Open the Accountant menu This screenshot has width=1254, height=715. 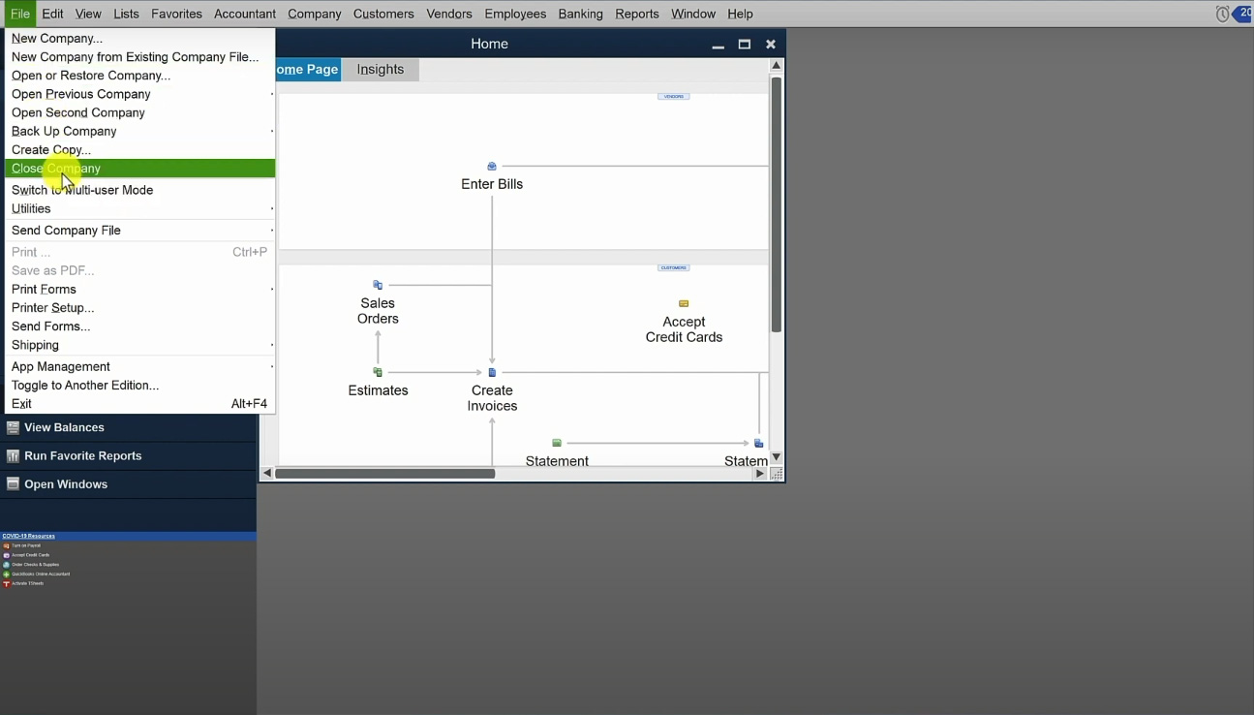pos(245,14)
